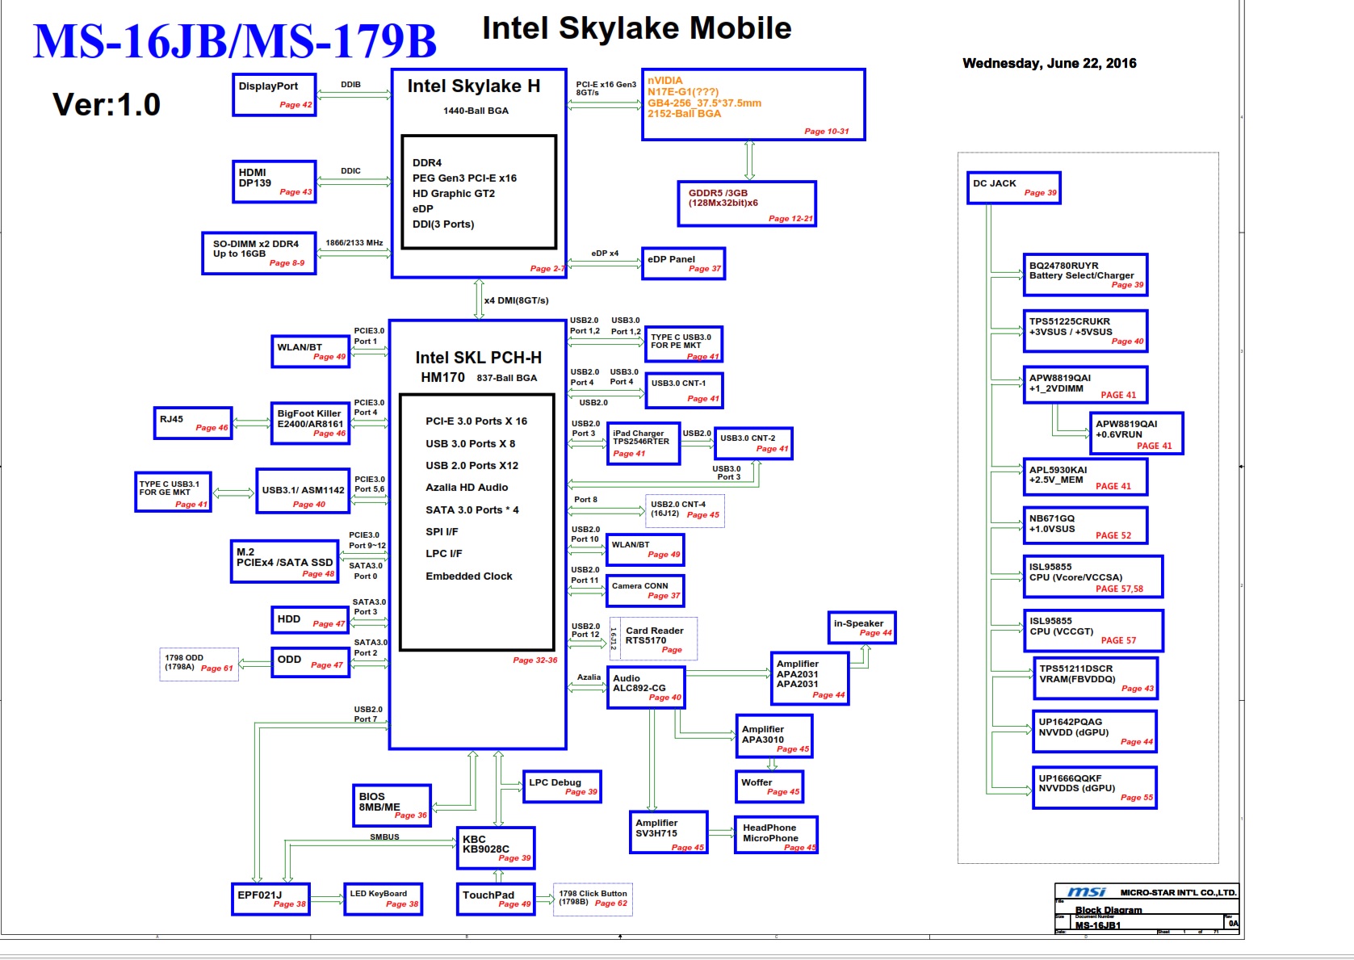Select the SO-DIMM x2 DDR4 block
This screenshot has width=1354, height=960.
coord(259,253)
